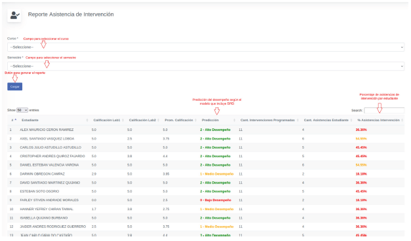Image resolution: width=411 pixels, height=241 pixels.
Task: Click Lab1 grade 0.0 for Farley Andrade
Action: tap(94, 200)
